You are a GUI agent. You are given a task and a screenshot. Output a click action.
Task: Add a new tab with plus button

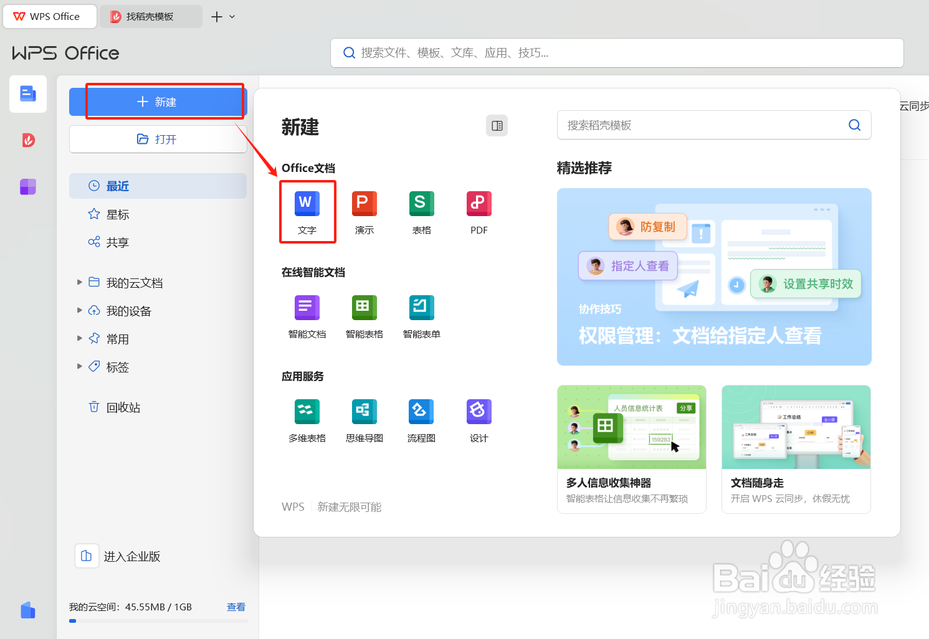[x=217, y=17]
